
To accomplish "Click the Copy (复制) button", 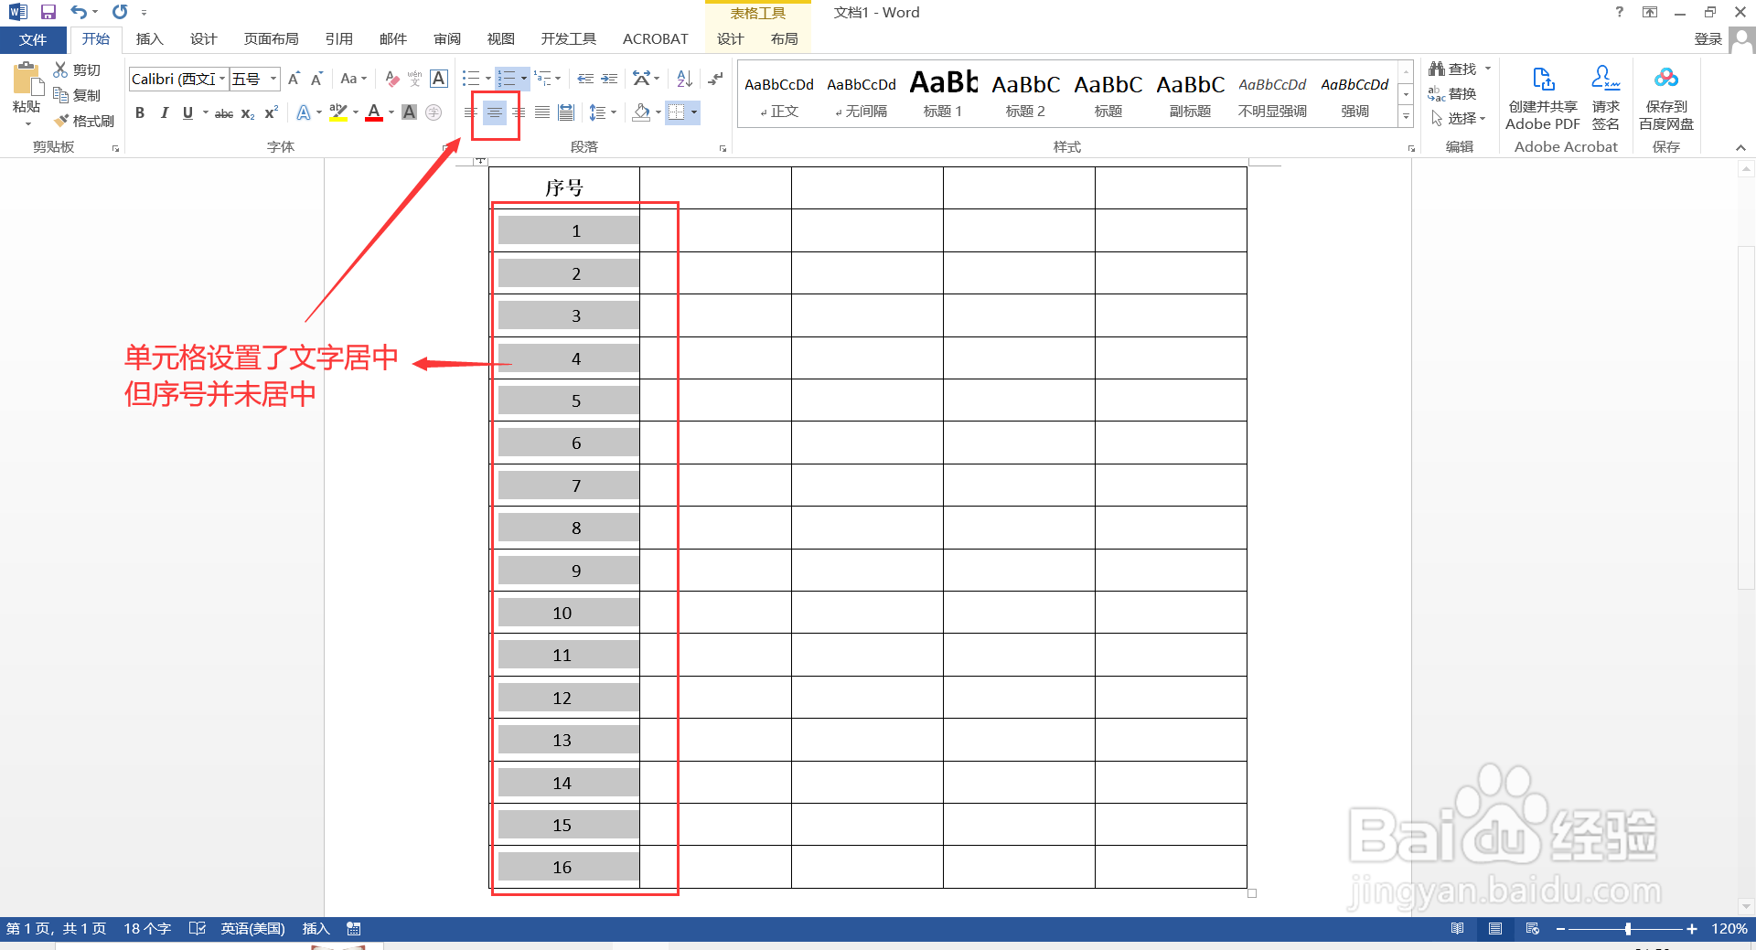I will (77, 95).
